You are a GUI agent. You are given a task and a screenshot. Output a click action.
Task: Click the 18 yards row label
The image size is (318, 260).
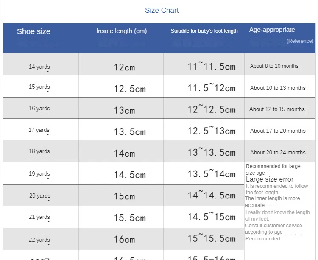pyautogui.click(x=39, y=151)
